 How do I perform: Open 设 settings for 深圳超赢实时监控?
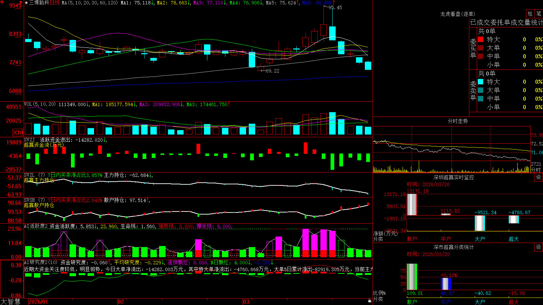click(x=539, y=177)
